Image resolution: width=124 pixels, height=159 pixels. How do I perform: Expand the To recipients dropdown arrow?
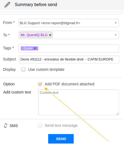coord(116,35)
